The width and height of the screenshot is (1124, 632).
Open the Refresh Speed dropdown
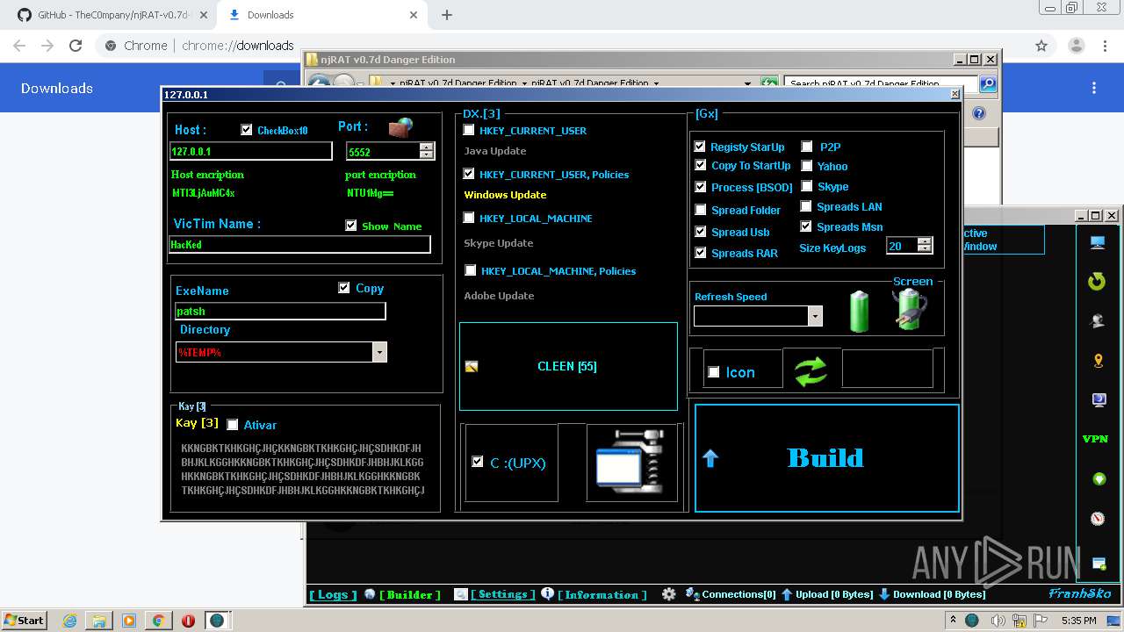(815, 316)
